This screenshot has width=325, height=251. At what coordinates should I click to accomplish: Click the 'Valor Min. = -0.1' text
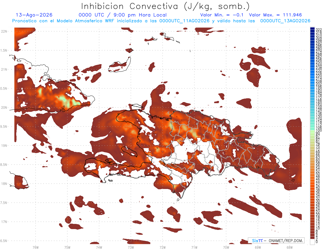[222, 15]
